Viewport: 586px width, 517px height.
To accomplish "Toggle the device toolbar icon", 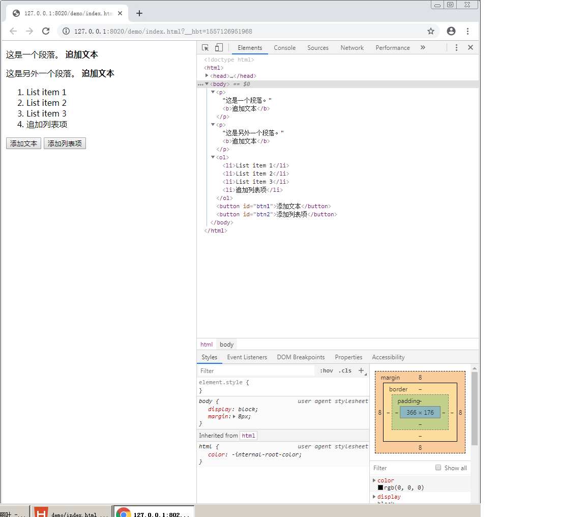I will click(219, 48).
